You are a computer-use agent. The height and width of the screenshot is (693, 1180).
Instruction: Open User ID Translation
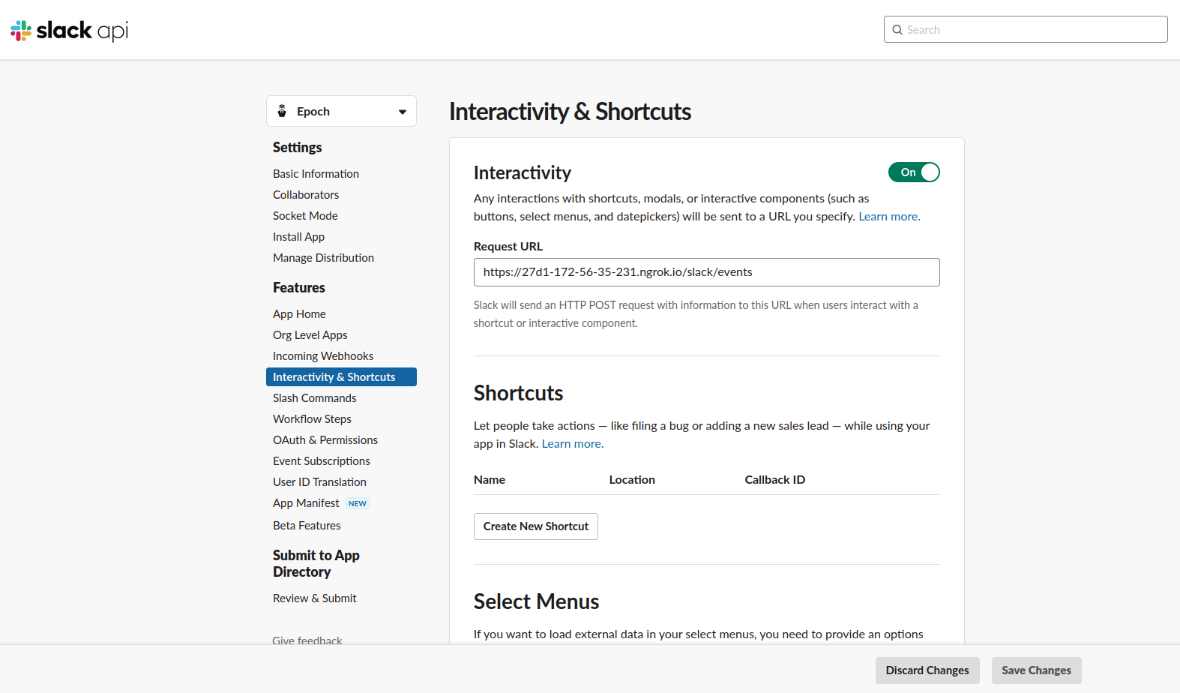point(319,482)
